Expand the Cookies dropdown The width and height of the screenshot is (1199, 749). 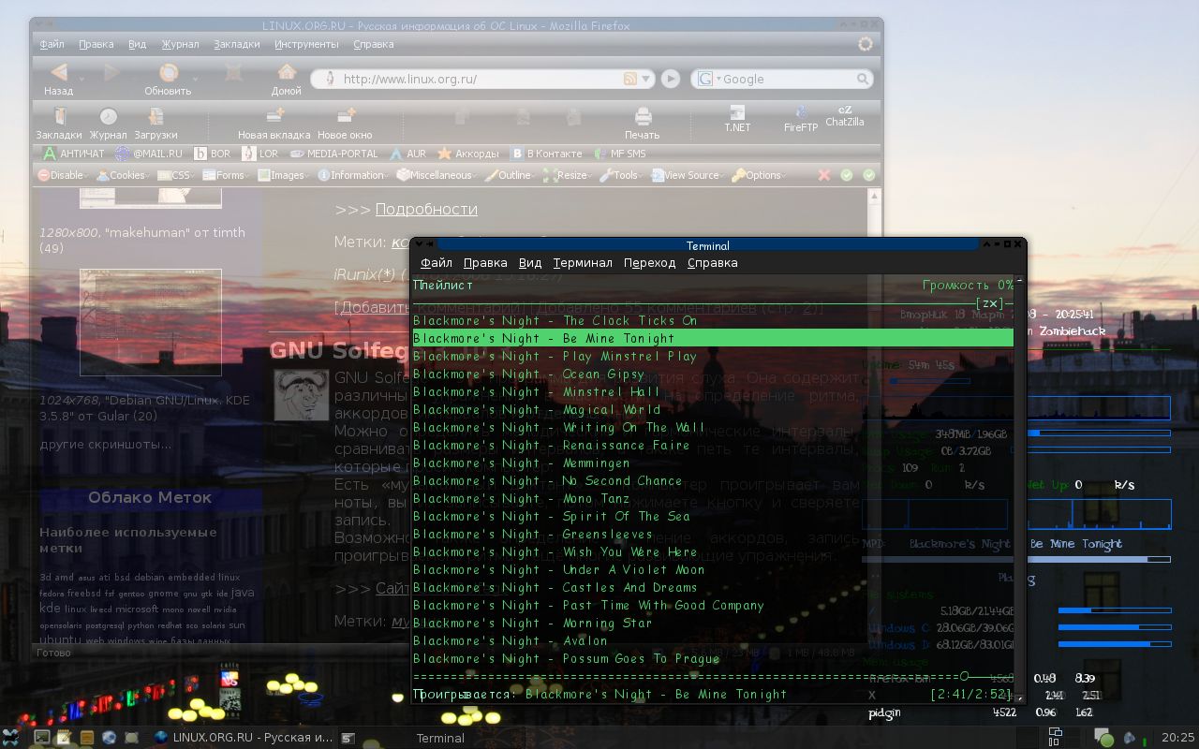123,175
